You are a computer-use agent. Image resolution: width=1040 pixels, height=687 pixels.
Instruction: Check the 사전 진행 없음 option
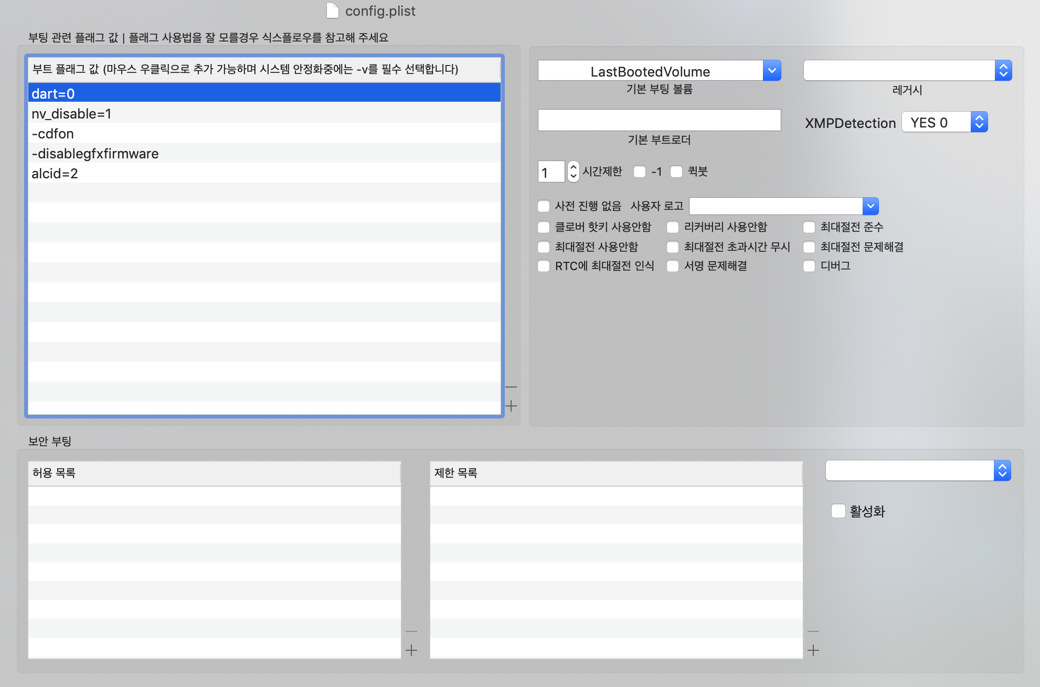point(544,206)
